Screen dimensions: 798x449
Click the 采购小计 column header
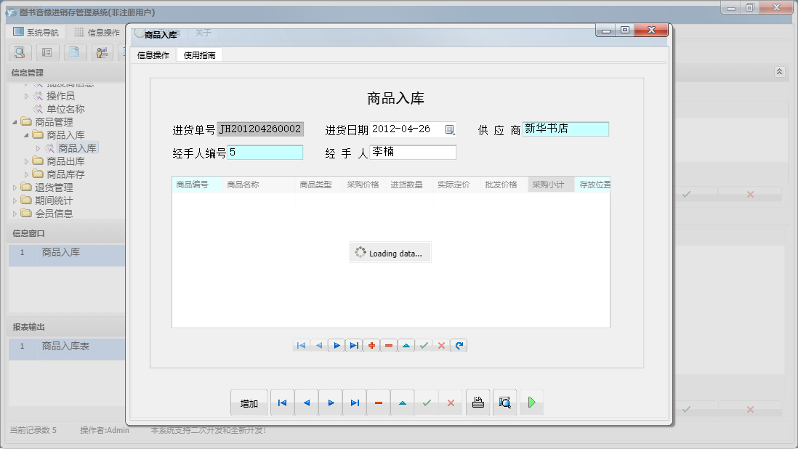[x=550, y=185]
